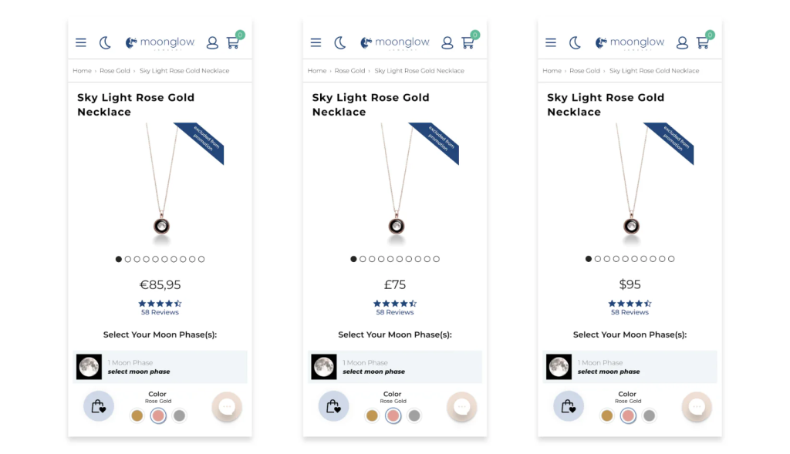
Task: Click the green cart item counter badge
Action: pyautogui.click(x=240, y=35)
